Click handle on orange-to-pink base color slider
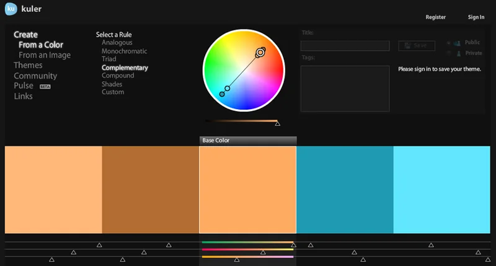The height and width of the screenshot is (266, 496). [x=237, y=260]
